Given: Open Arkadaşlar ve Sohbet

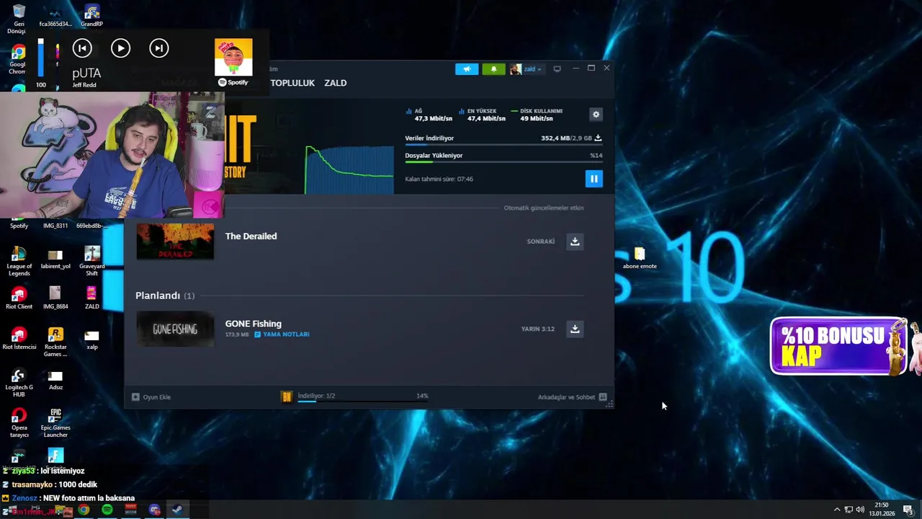Looking at the screenshot, I should click(572, 397).
